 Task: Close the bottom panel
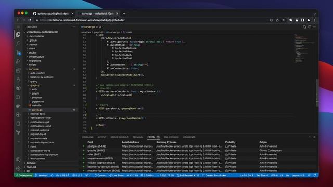[x=314, y=137]
